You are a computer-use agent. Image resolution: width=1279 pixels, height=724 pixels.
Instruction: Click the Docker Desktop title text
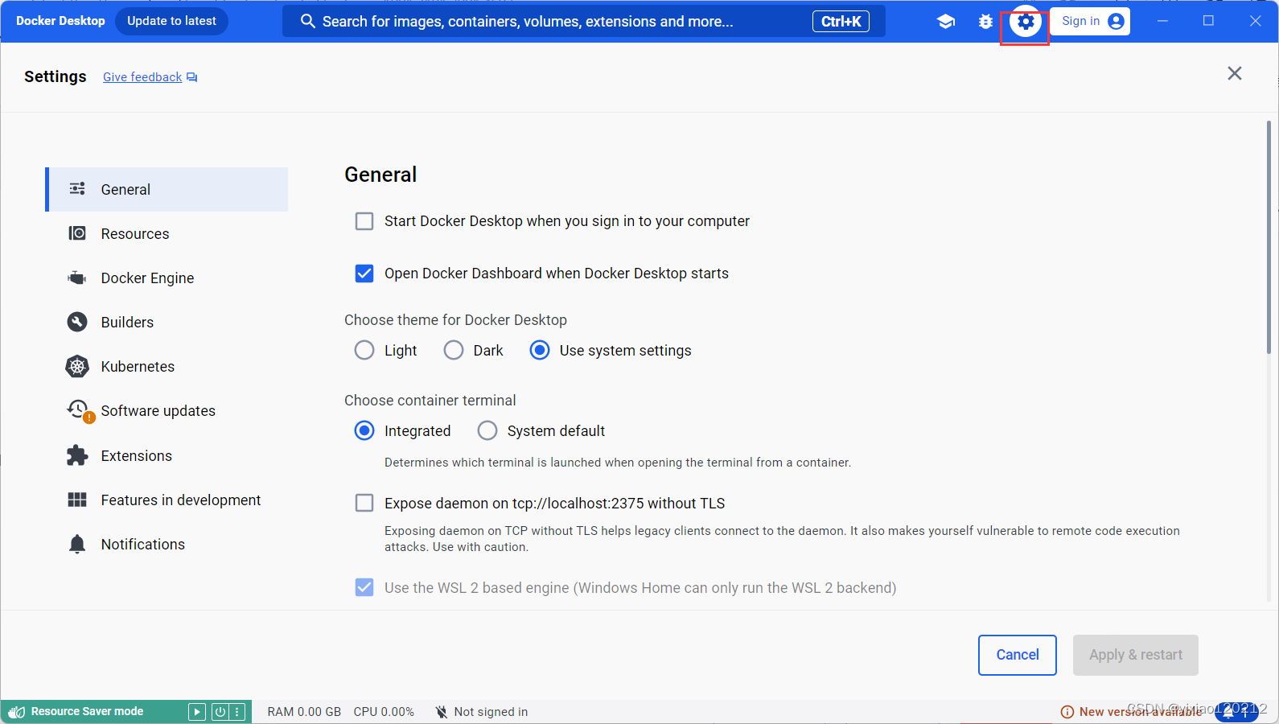[x=60, y=21]
